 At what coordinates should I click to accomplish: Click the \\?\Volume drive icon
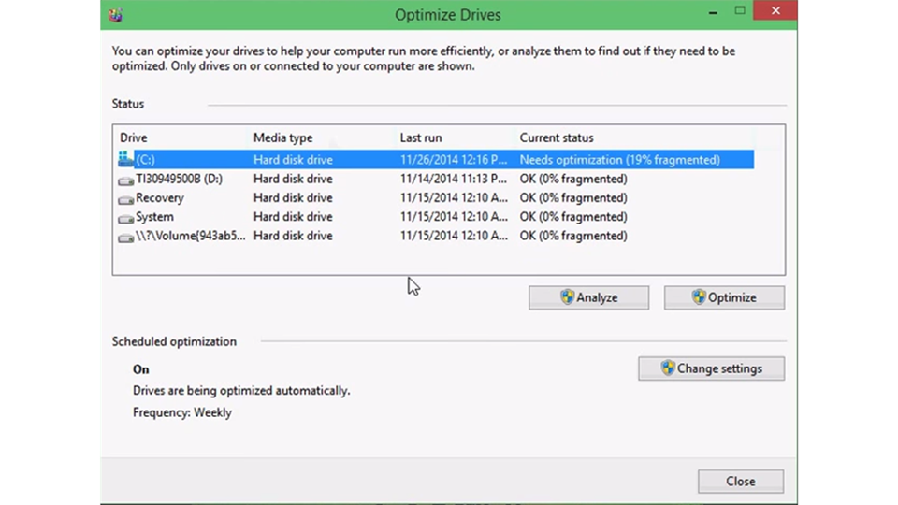126,237
